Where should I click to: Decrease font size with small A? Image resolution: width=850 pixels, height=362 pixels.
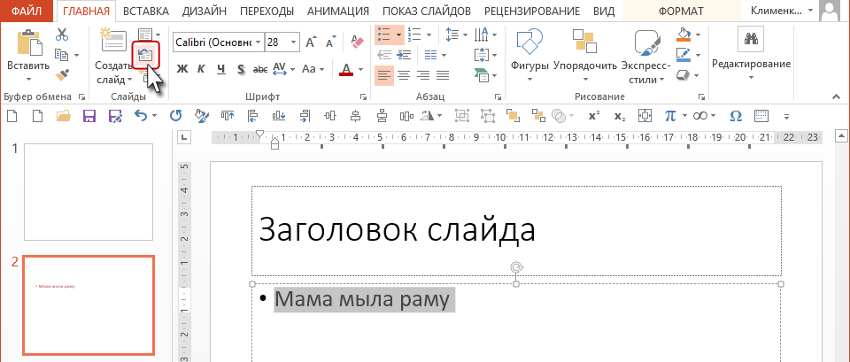pyautogui.click(x=330, y=42)
